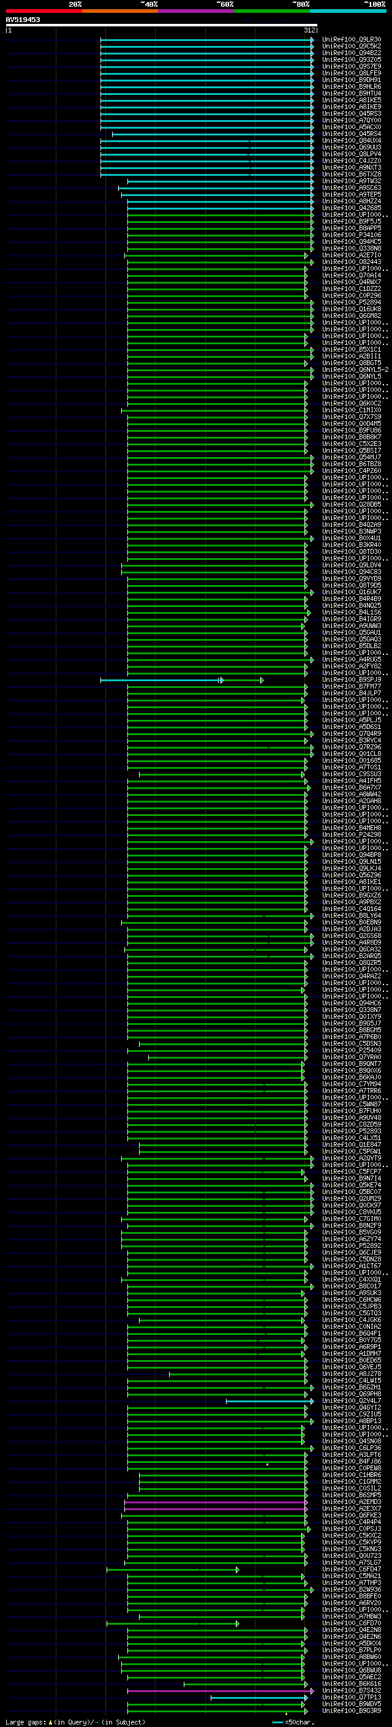This screenshot has width=392, height=1727.
Task: Click the query end position label 312
Action: [x=309, y=30]
